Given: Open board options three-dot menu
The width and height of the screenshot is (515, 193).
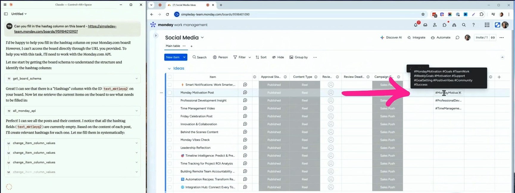Looking at the screenshot, I should pyautogui.click(x=502, y=37).
